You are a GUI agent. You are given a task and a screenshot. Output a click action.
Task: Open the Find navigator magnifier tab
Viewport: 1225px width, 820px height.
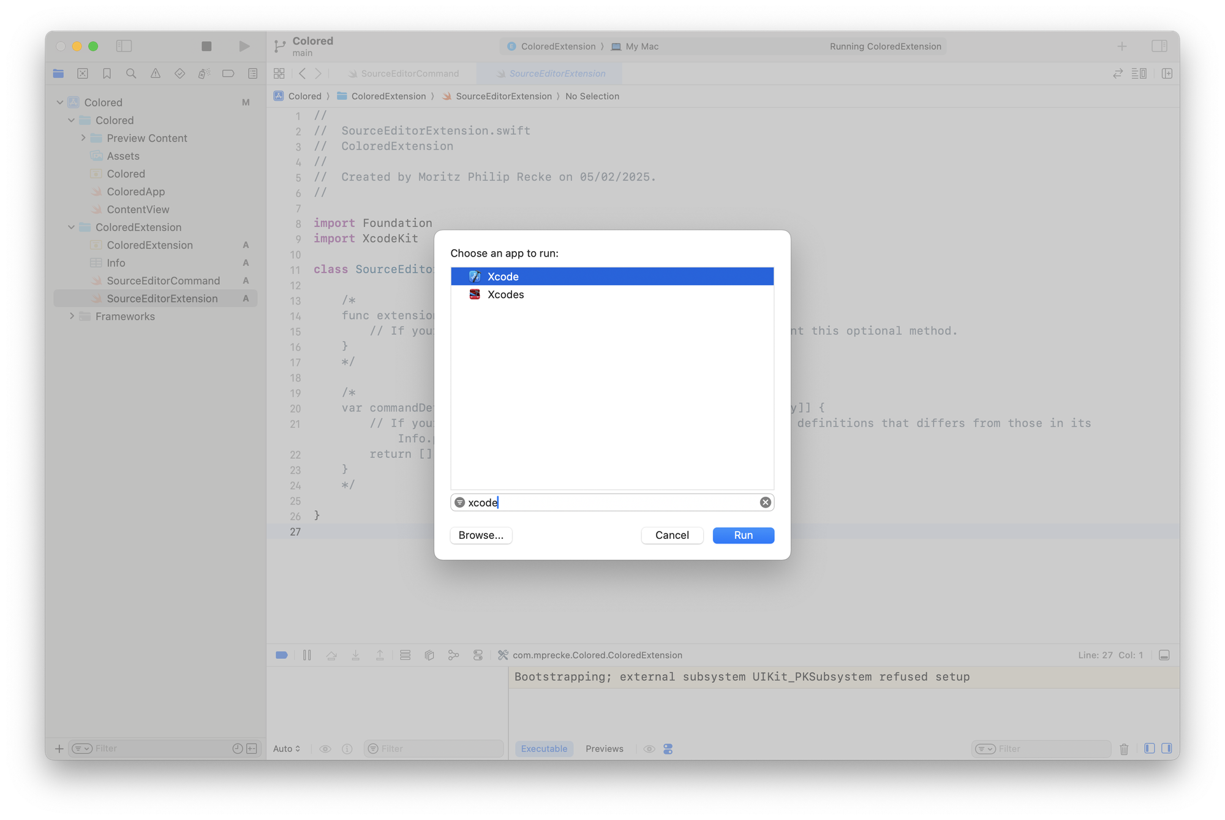[131, 73]
